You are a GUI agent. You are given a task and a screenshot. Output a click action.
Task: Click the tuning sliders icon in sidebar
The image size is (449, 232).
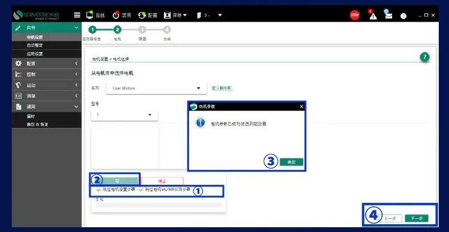point(19,96)
